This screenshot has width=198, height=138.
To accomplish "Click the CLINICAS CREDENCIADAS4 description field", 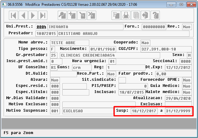I will (x=110, y=55).
